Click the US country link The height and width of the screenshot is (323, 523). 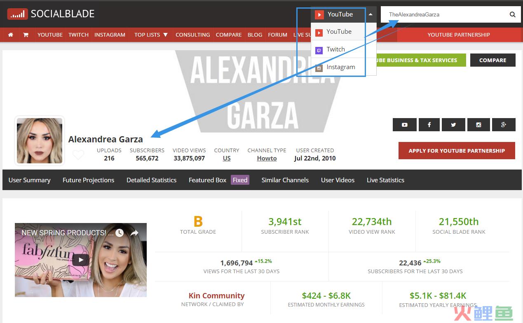(x=227, y=158)
